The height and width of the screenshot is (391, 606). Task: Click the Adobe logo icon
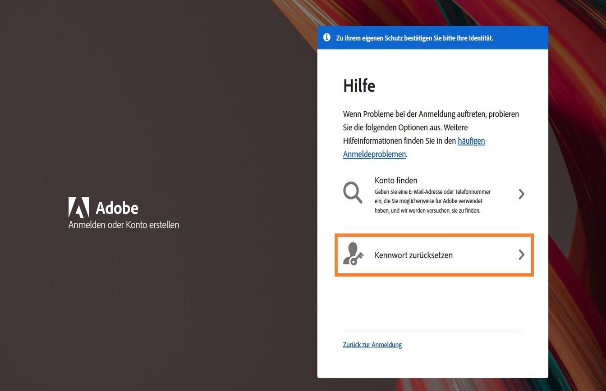point(78,208)
